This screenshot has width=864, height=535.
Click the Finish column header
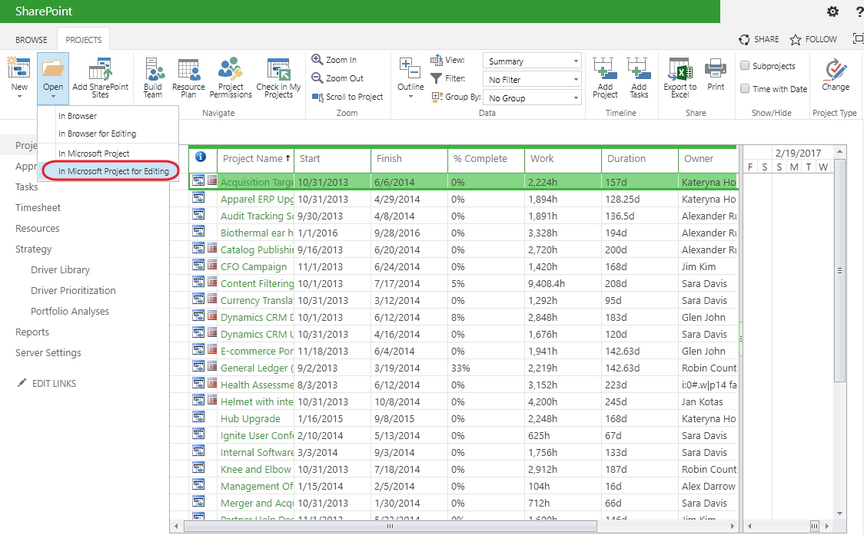point(410,159)
